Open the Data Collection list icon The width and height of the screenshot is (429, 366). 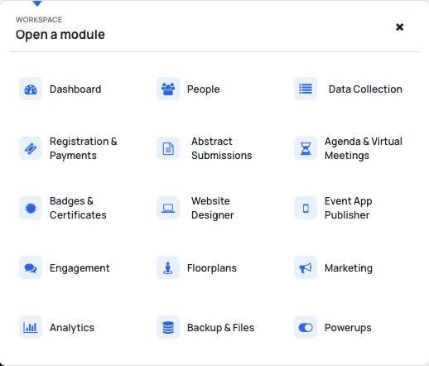pyautogui.click(x=306, y=89)
